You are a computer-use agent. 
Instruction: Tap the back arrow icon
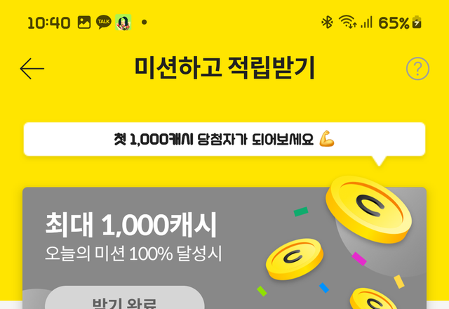click(x=32, y=69)
